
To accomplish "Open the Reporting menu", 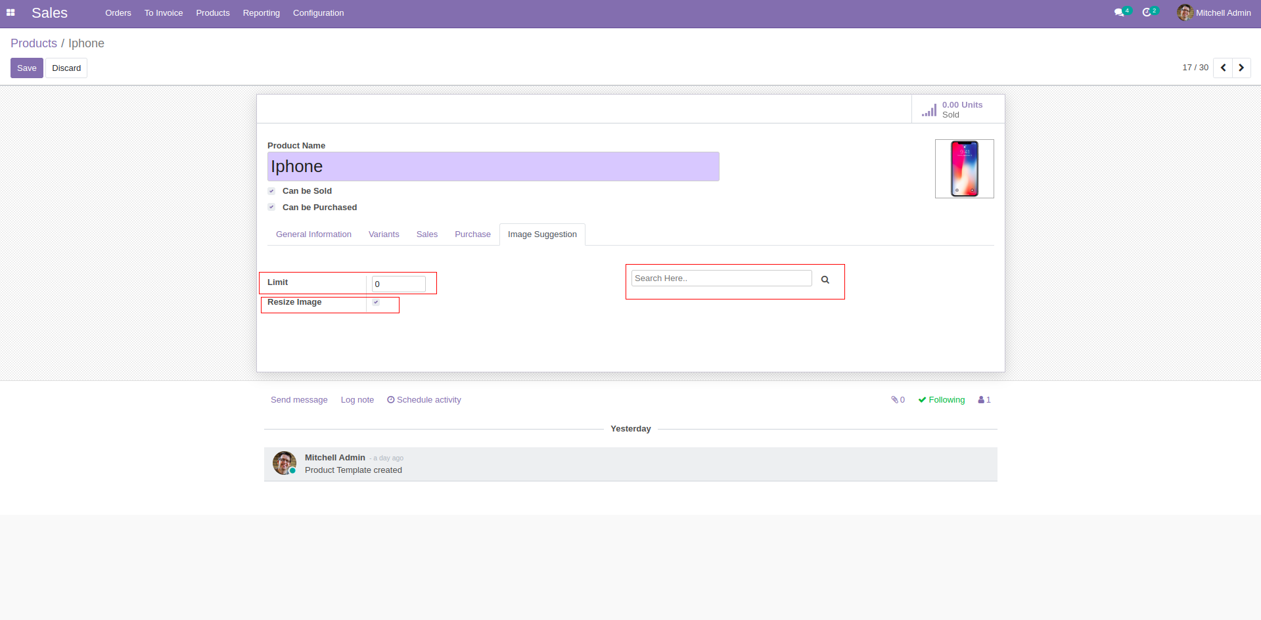I will pos(262,13).
